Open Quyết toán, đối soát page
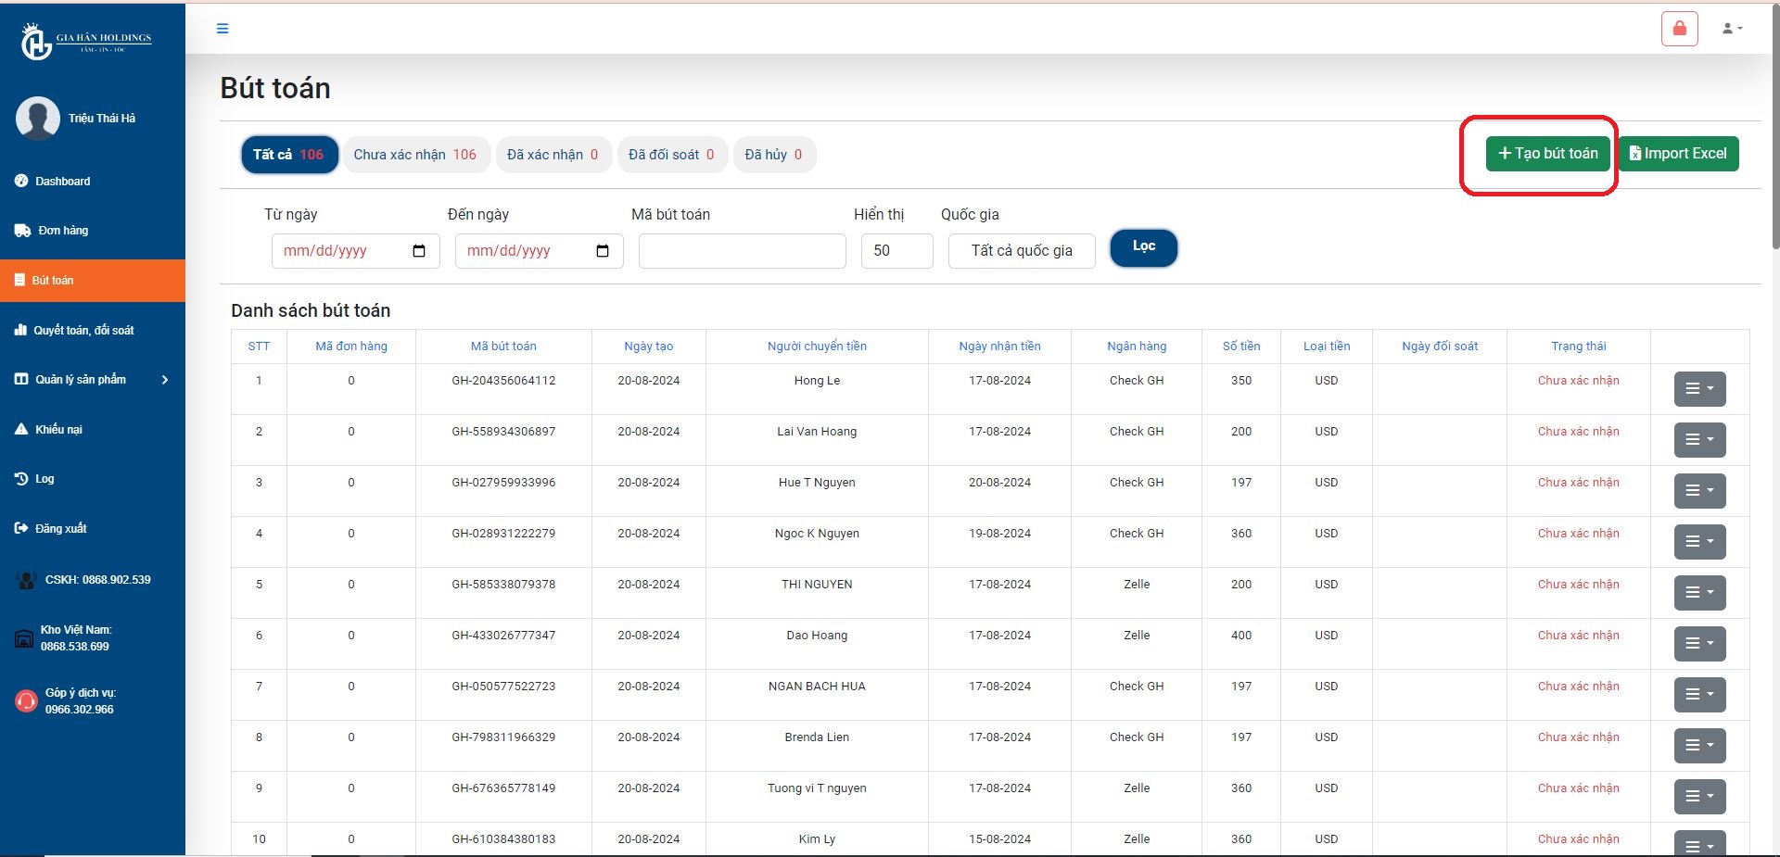Screen dimensions: 1780x857 point(83,331)
